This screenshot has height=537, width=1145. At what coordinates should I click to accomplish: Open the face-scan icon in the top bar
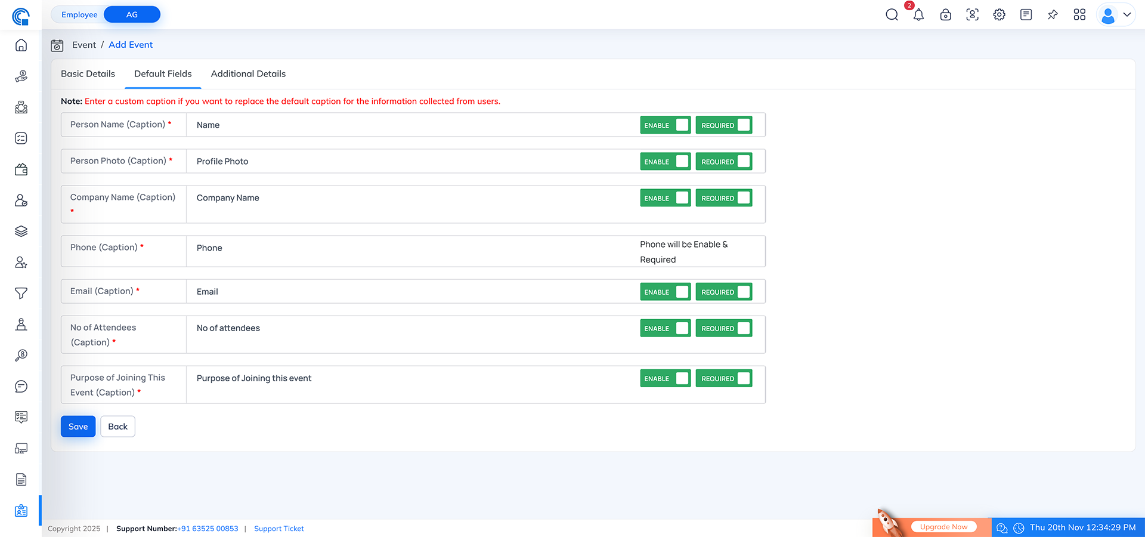click(x=972, y=14)
